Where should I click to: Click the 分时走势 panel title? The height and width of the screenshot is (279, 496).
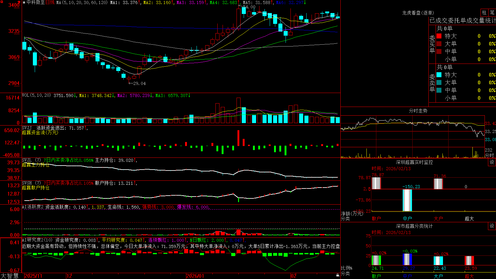418,111
